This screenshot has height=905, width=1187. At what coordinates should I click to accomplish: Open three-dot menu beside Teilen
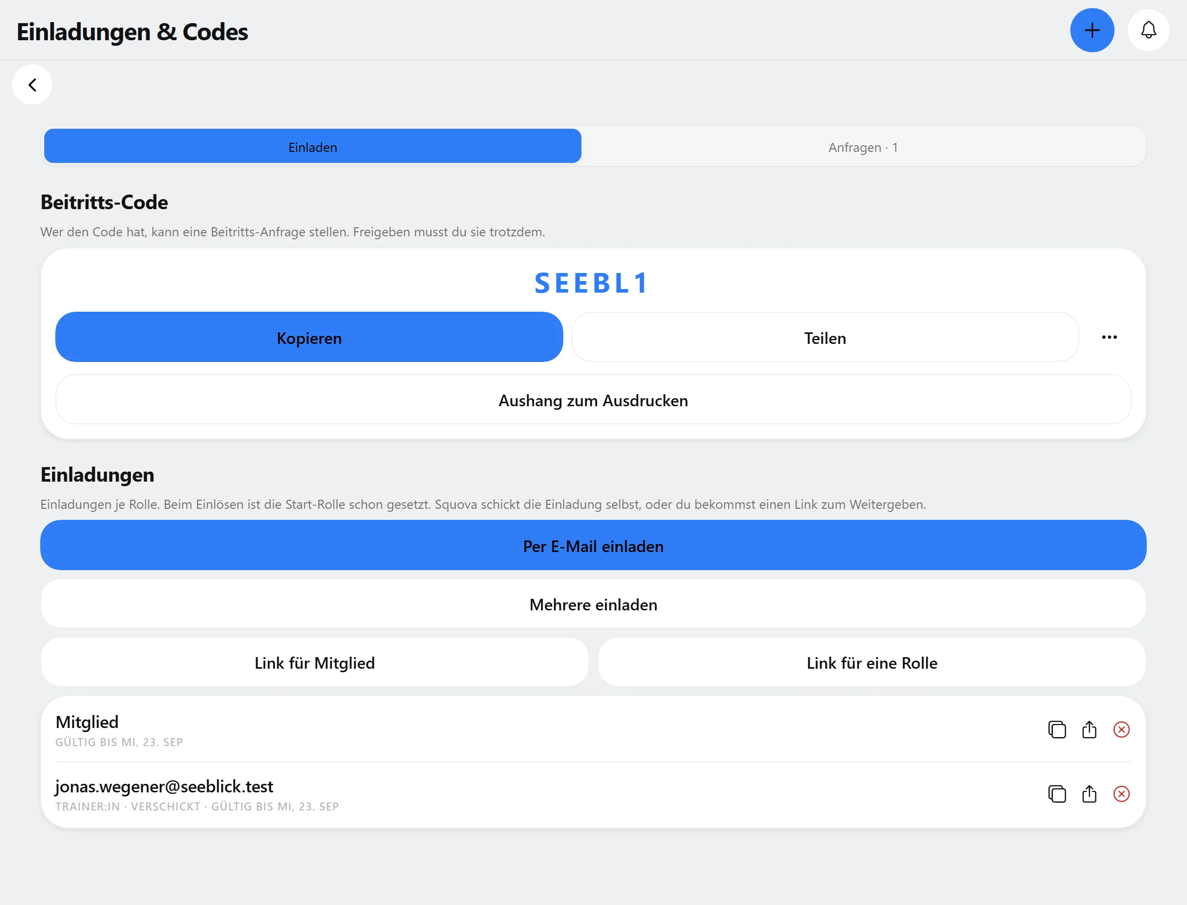[x=1109, y=337]
